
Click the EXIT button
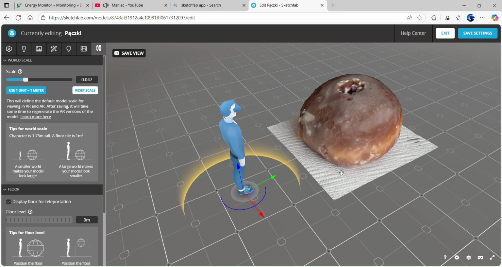pos(445,33)
